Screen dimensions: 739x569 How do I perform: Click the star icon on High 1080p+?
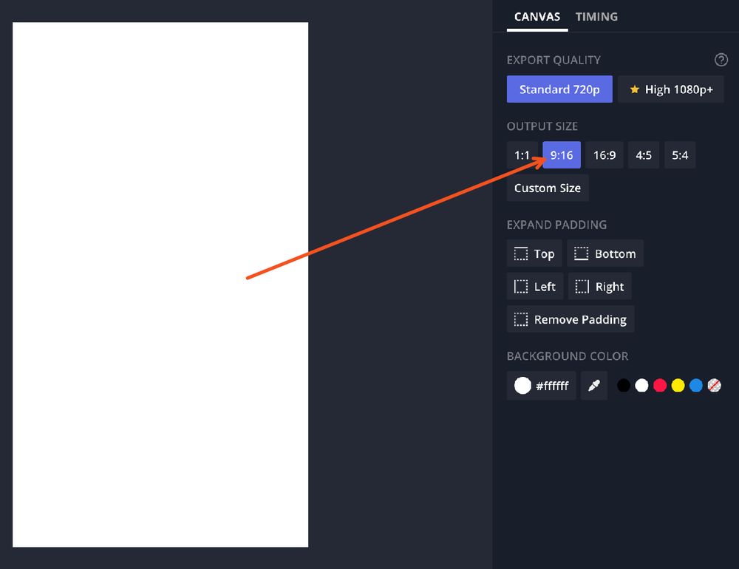pyautogui.click(x=636, y=89)
